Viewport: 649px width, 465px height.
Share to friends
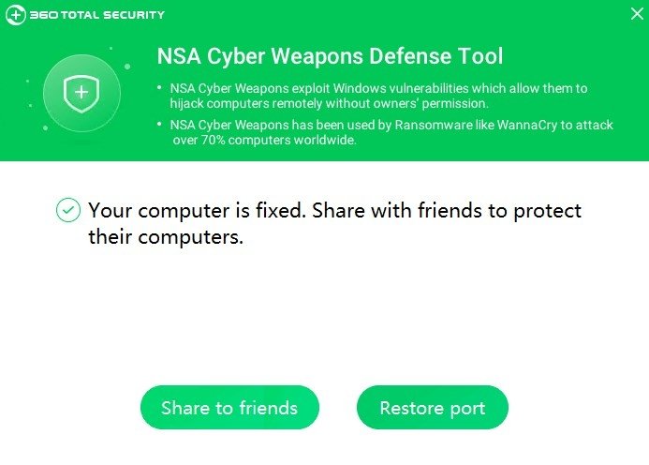click(229, 408)
